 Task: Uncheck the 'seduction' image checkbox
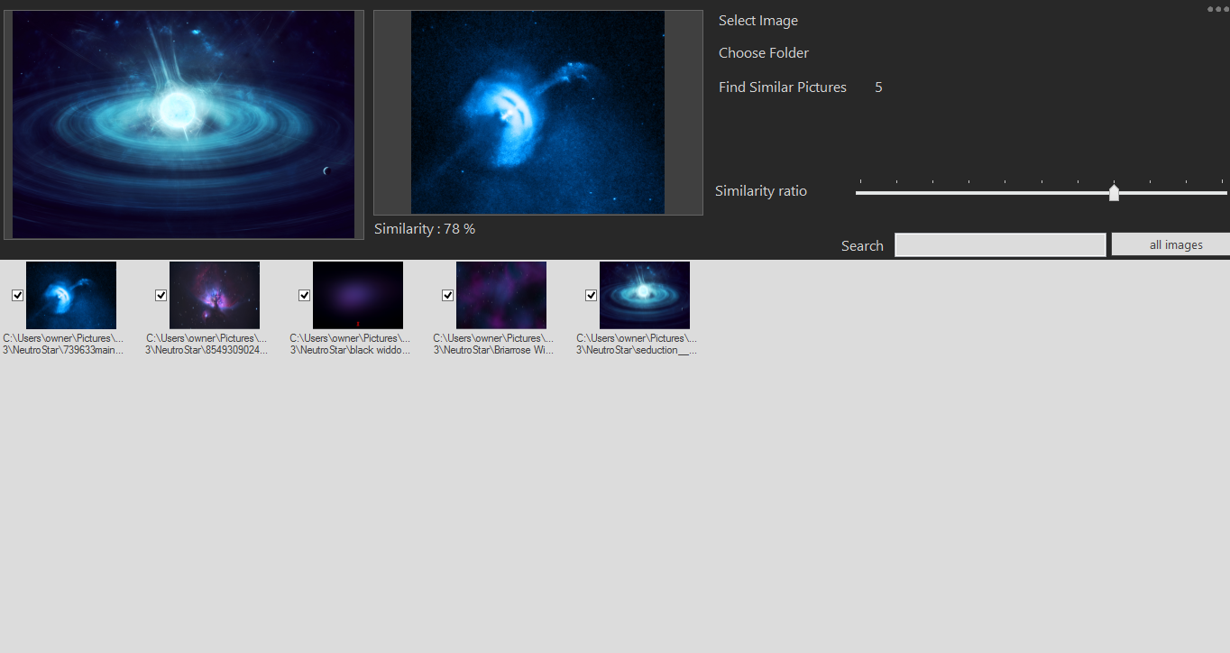click(x=591, y=296)
